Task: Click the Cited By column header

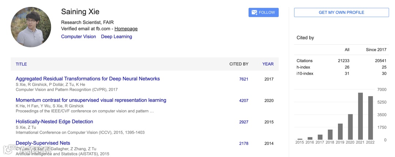Action: point(239,64)
